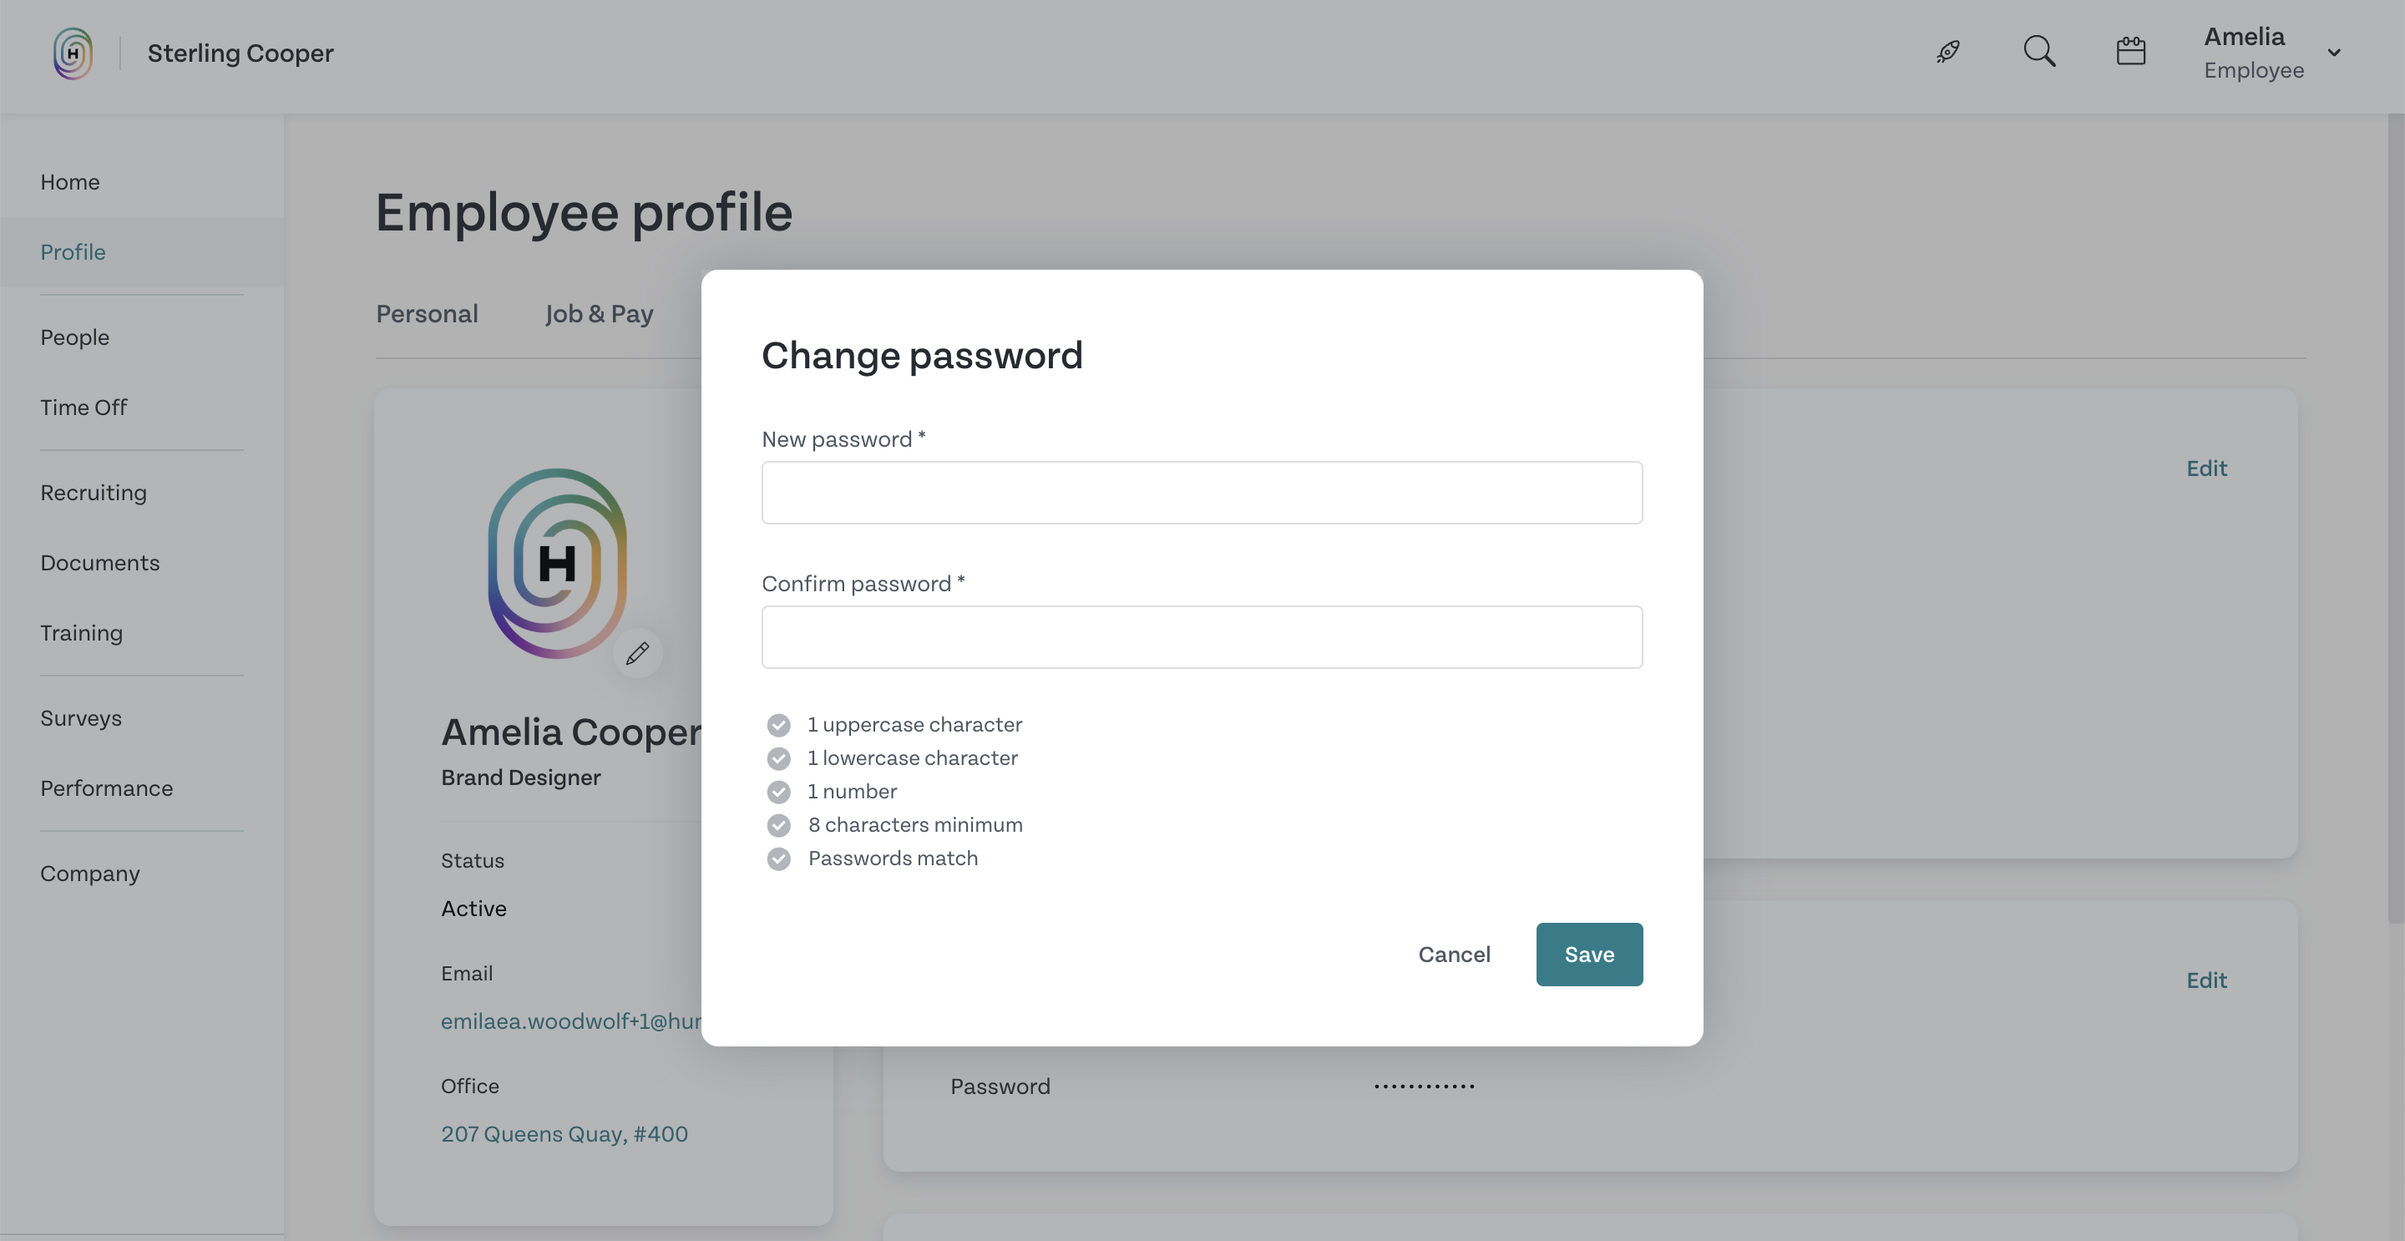Click the lowercase character check icon
2405x1241 pixels.
coord(778,758)
